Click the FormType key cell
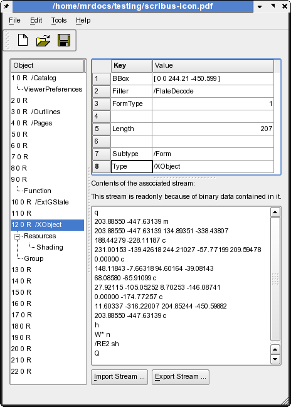This screenshot has width=291, height=407. pos(131,104)
